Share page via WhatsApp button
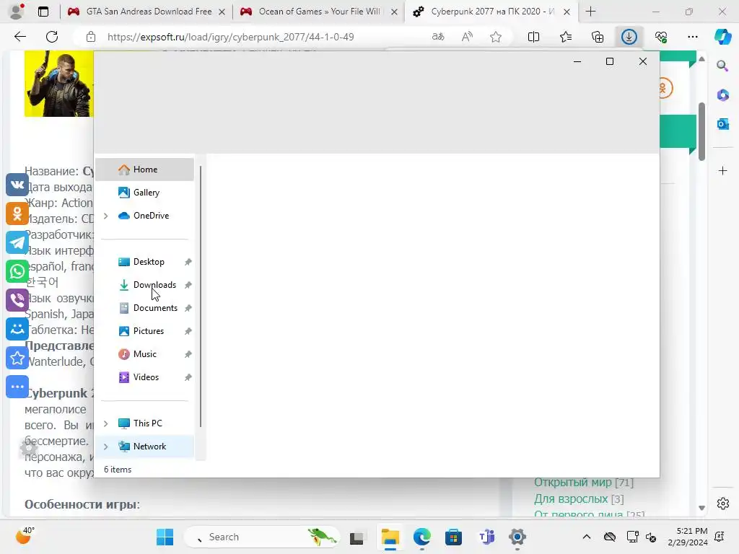The width and height of the screenshot is (739, 554). coord(17,271)
